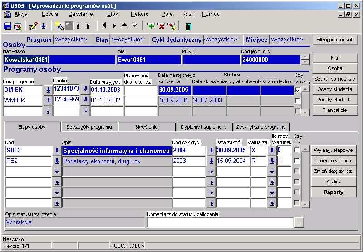Insert a record with green plus icon

151,26
